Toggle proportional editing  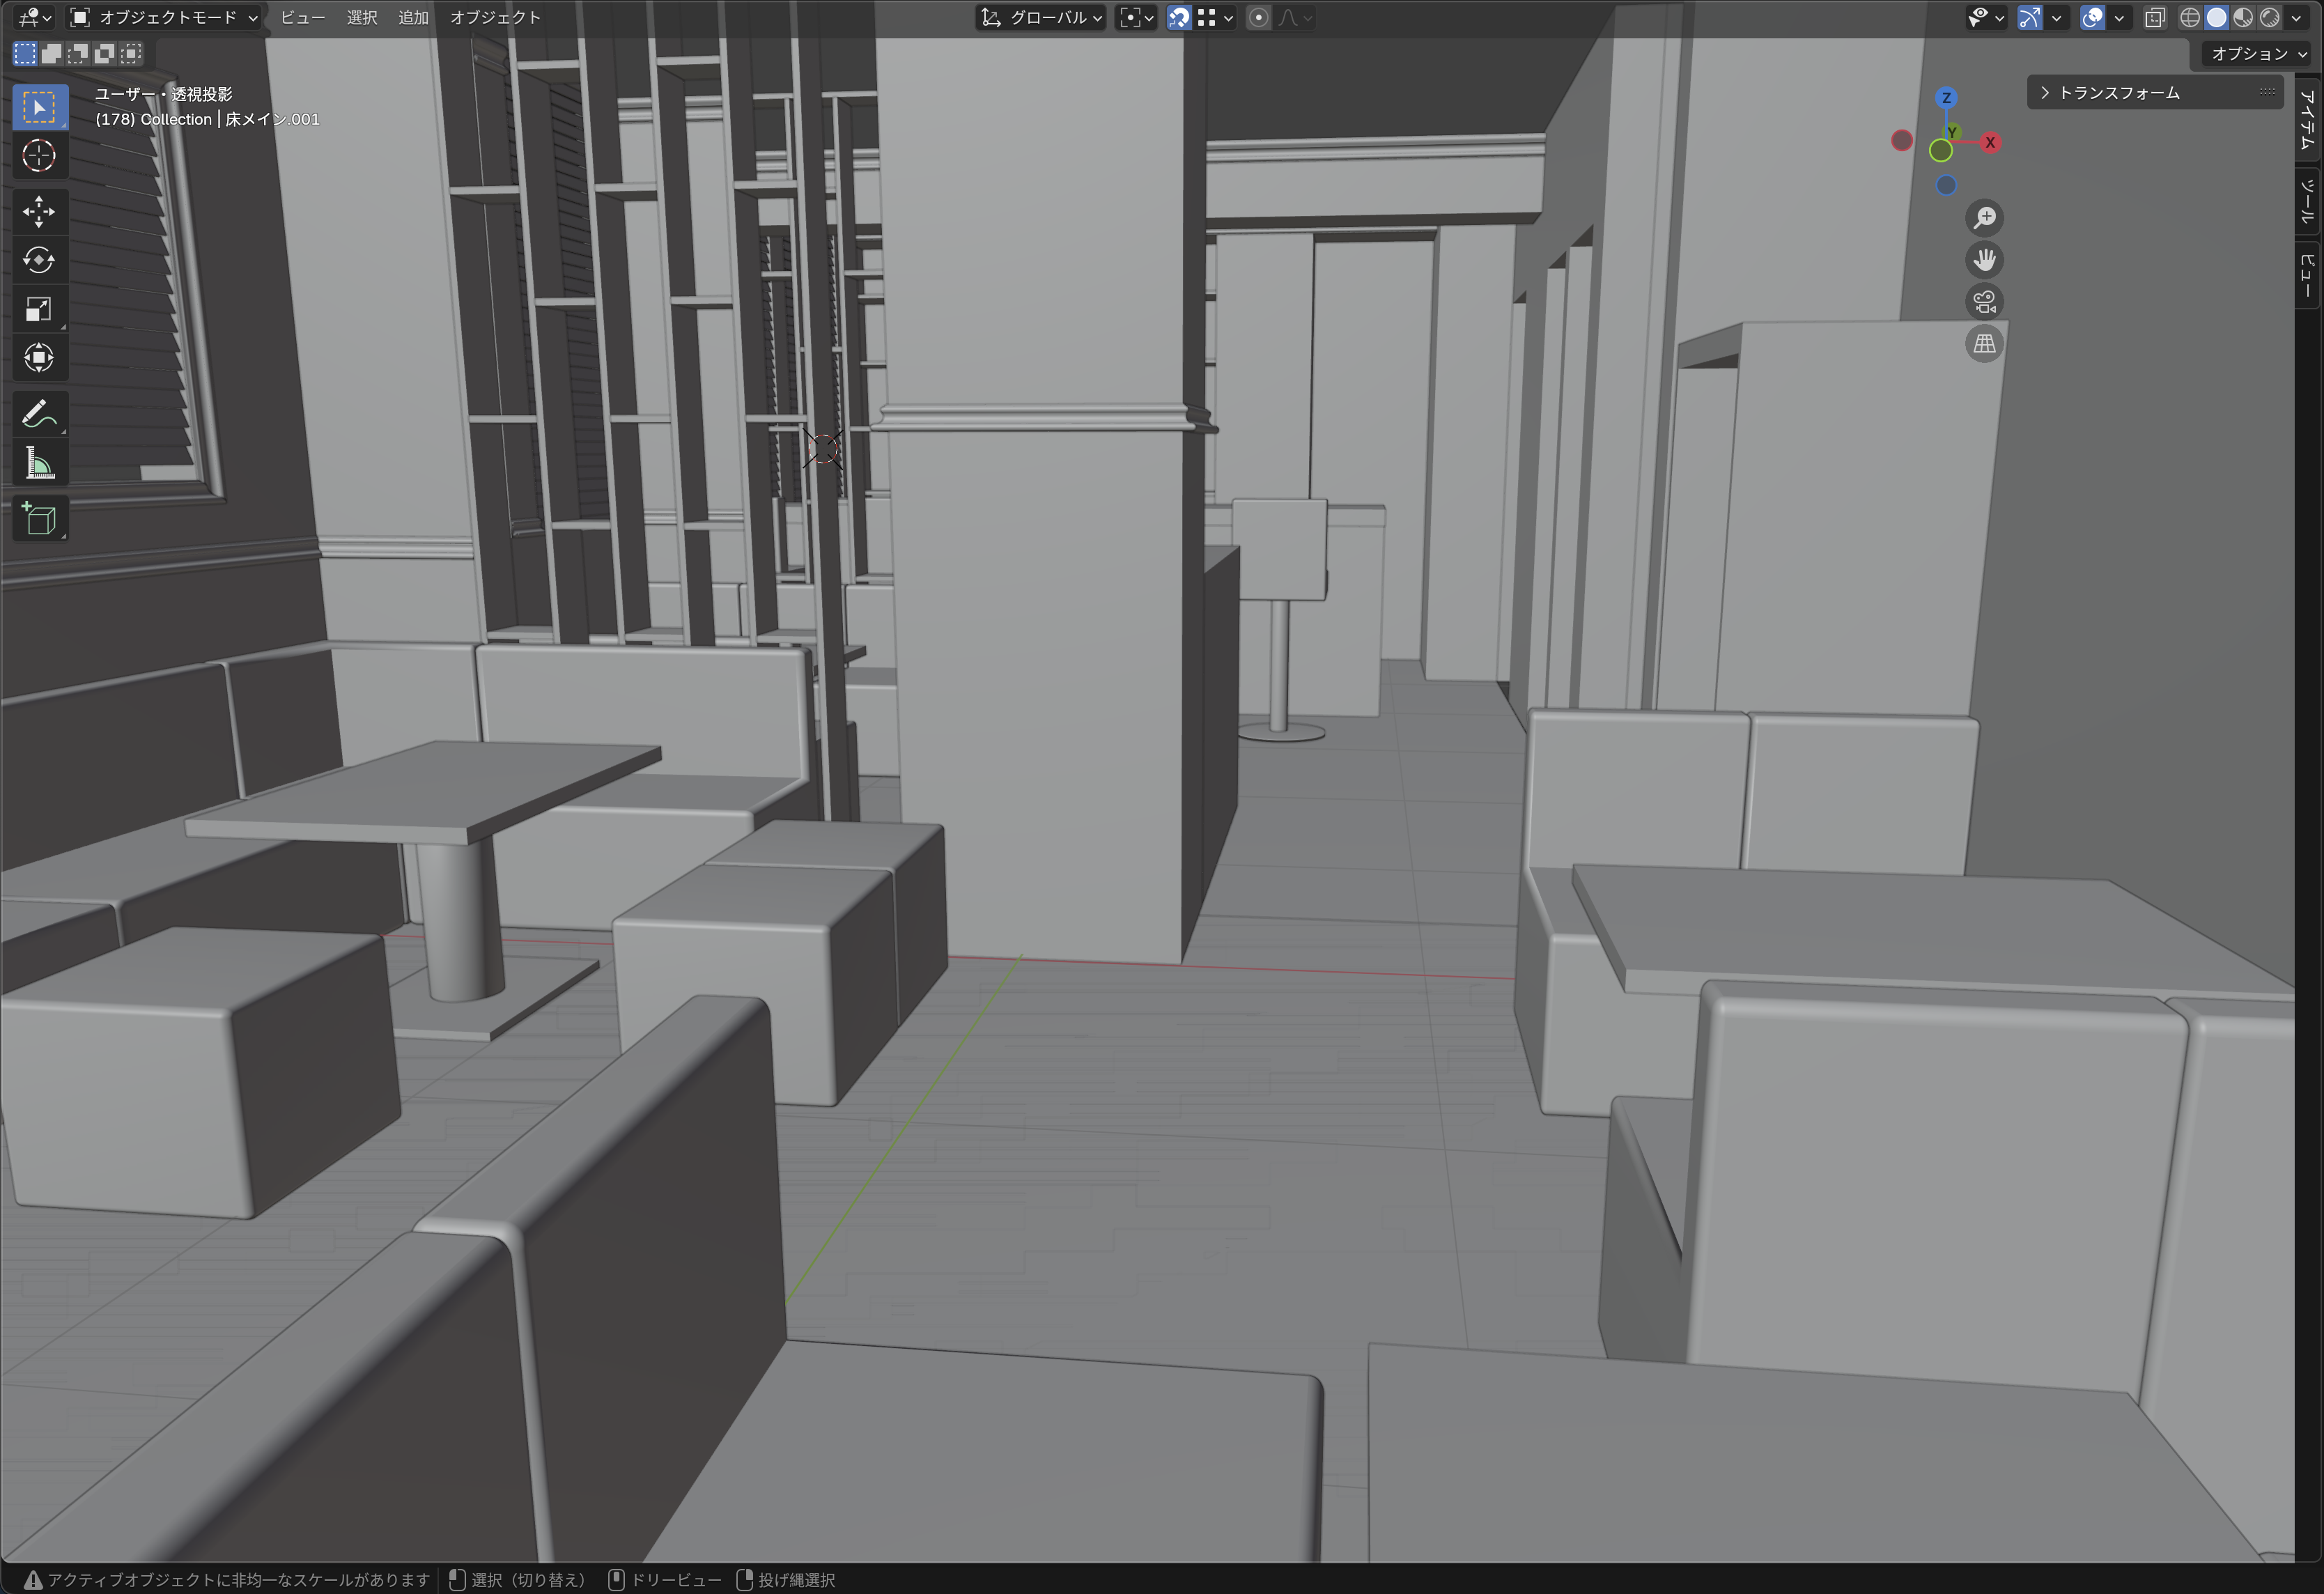coord(1259,18)
